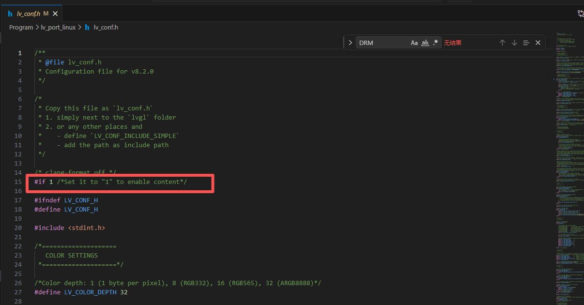
Task: Click "#define LV_COLOR_DEPTH 32" line
Action: tap(81, 292)
